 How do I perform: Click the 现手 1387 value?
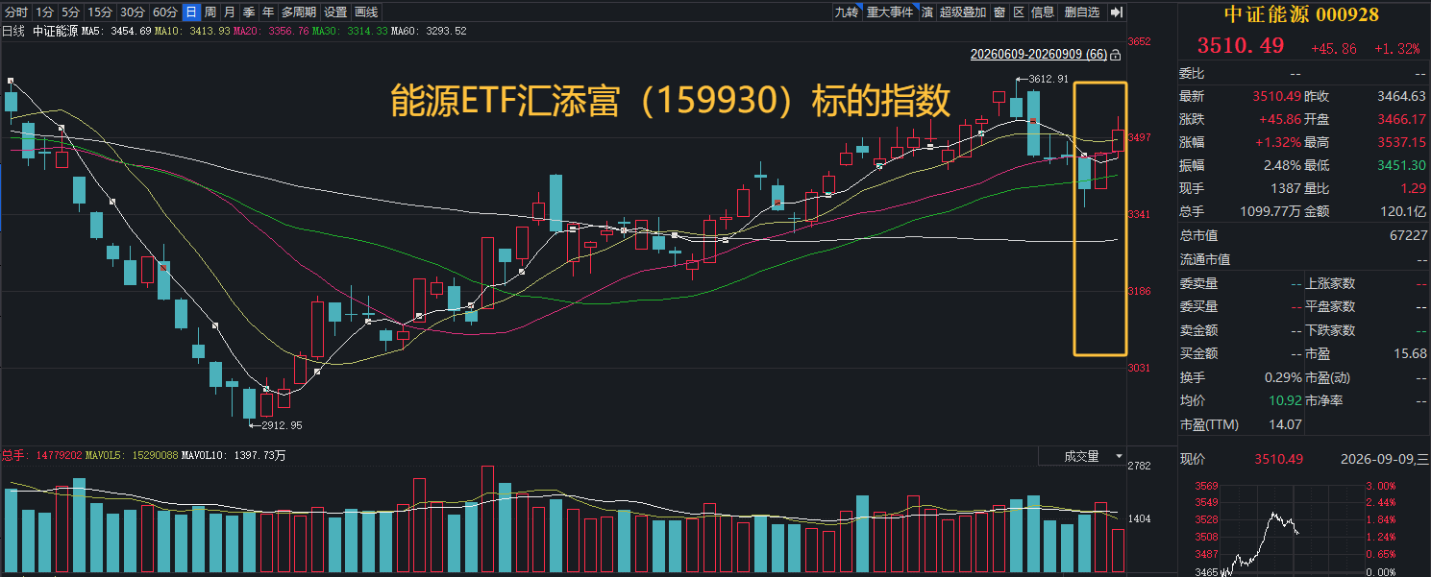[1287, 188]
